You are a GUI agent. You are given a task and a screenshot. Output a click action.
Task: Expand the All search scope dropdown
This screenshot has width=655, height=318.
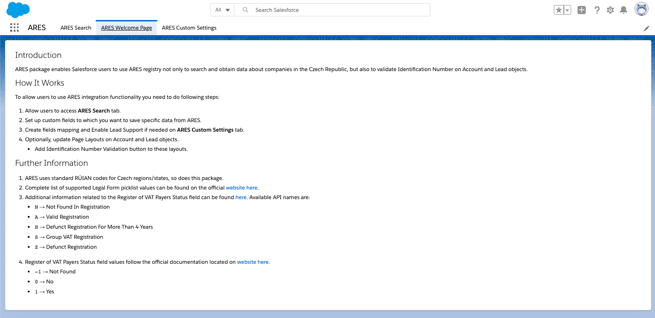[x=222, y=10]
